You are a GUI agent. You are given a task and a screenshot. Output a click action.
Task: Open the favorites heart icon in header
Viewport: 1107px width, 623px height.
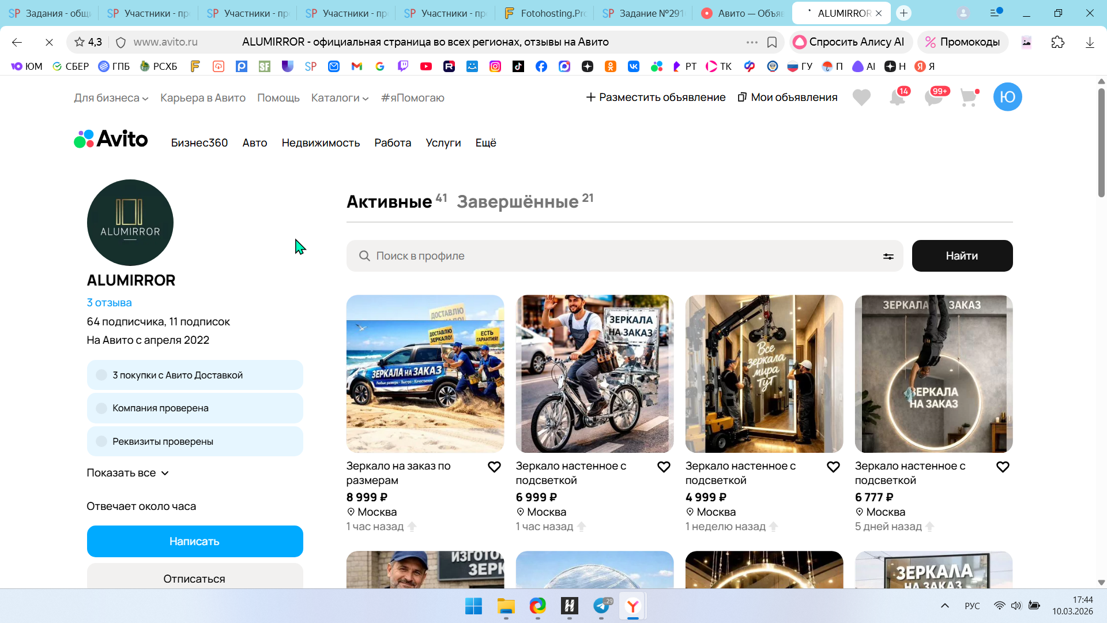(x=861, y=97)
